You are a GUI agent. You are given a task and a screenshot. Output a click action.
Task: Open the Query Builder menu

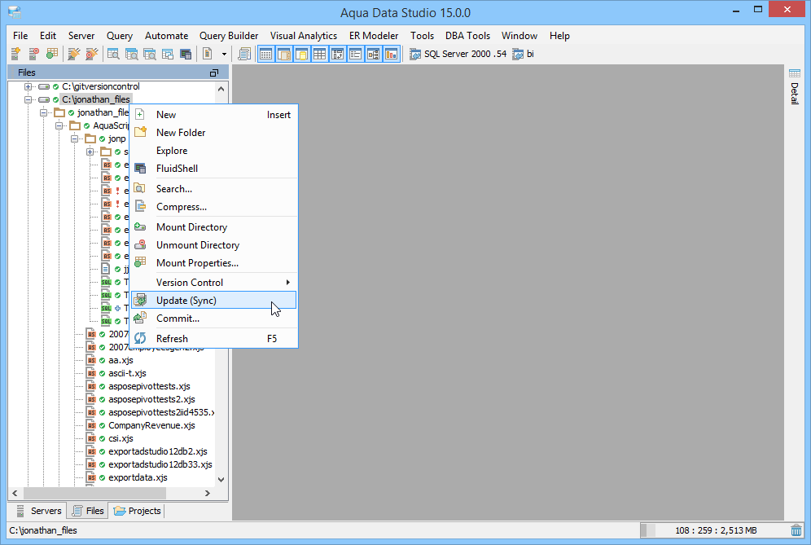[x=229, y=36]
